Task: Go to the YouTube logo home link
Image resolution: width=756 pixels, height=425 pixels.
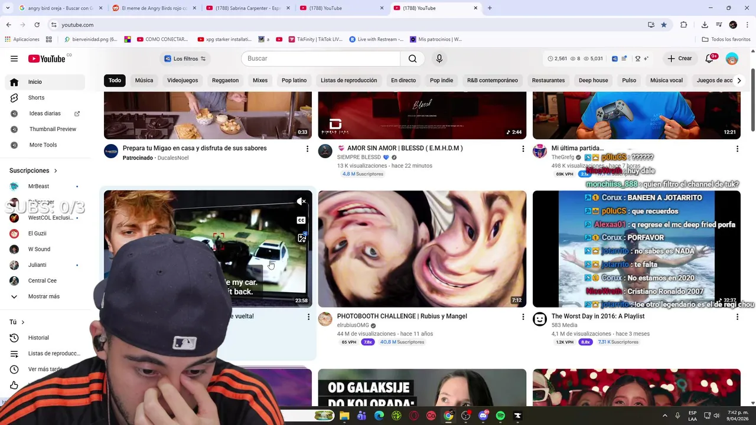Action: click(47, 58)
